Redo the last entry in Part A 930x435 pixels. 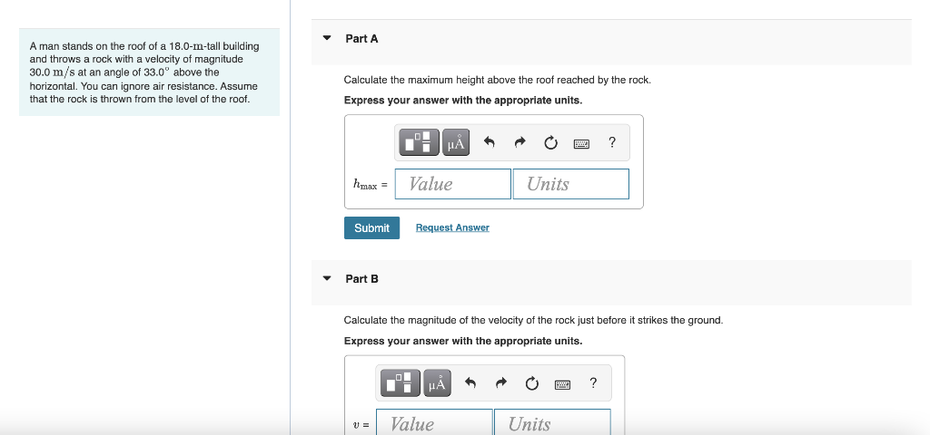[520, 142]
